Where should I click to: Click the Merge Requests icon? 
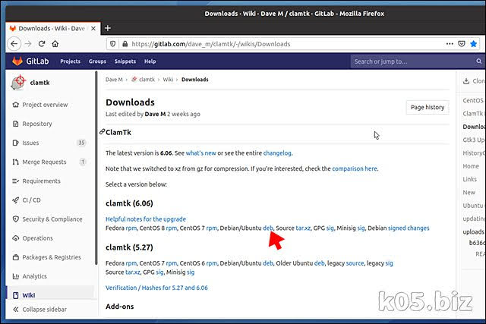(15, 162)
